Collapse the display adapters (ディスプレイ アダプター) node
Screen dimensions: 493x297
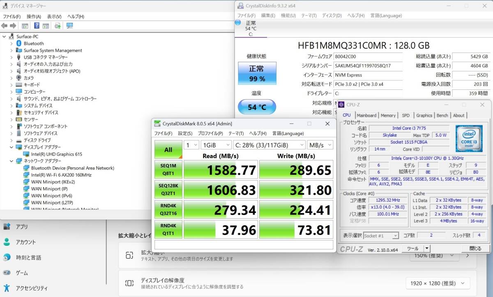[12, 147]
